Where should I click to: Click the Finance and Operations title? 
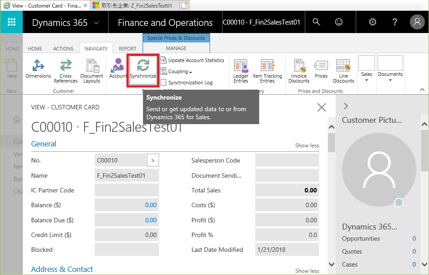pyautogui.click(x=165, y=22)
